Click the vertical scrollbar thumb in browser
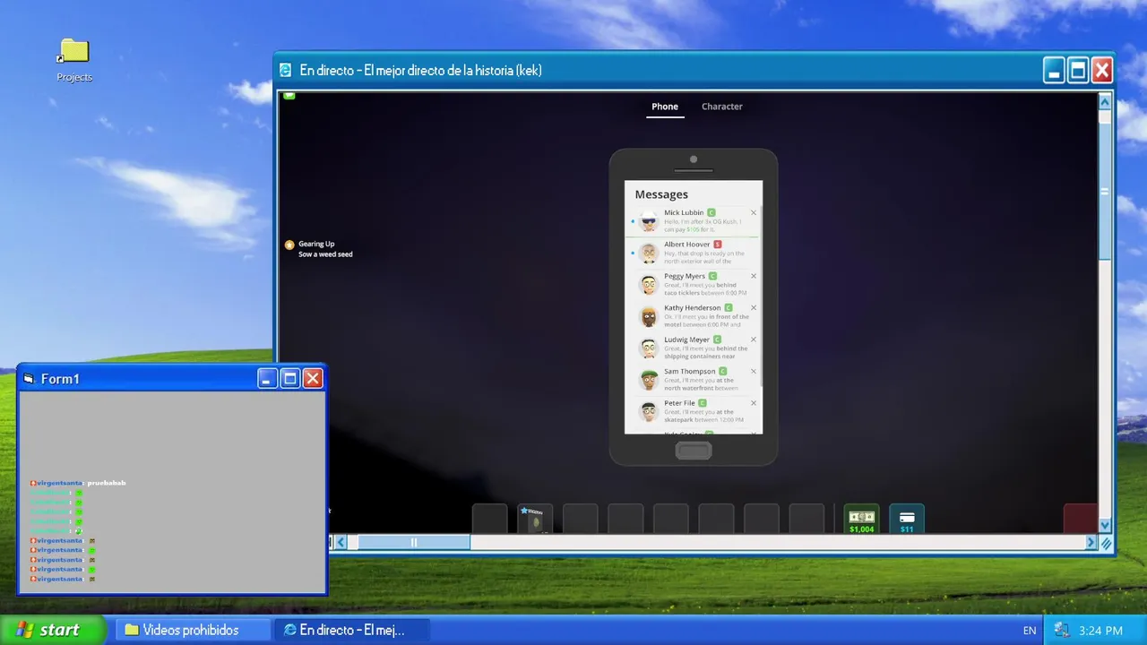This screenshot has width=1147, height=645. [1105, 192]
